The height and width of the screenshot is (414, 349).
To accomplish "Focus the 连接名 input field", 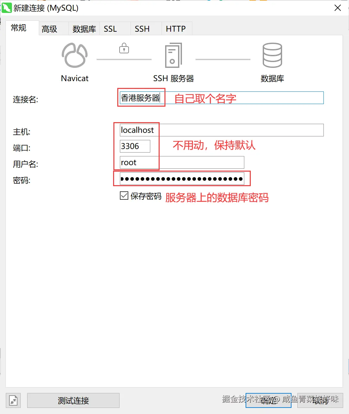I will tap(222, 98).
